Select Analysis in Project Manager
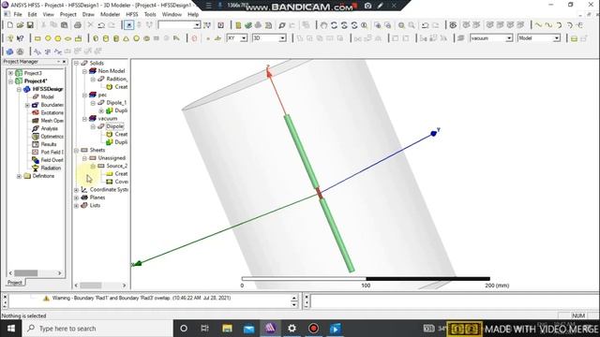This screenshot has width=600, height=337. coord(50,128)
